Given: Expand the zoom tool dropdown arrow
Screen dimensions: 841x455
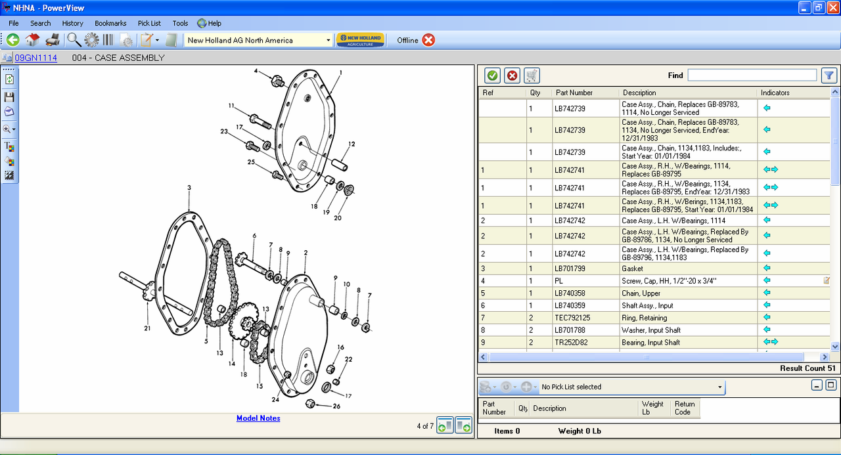Looking at the screenshot, I should coord(14,130).
